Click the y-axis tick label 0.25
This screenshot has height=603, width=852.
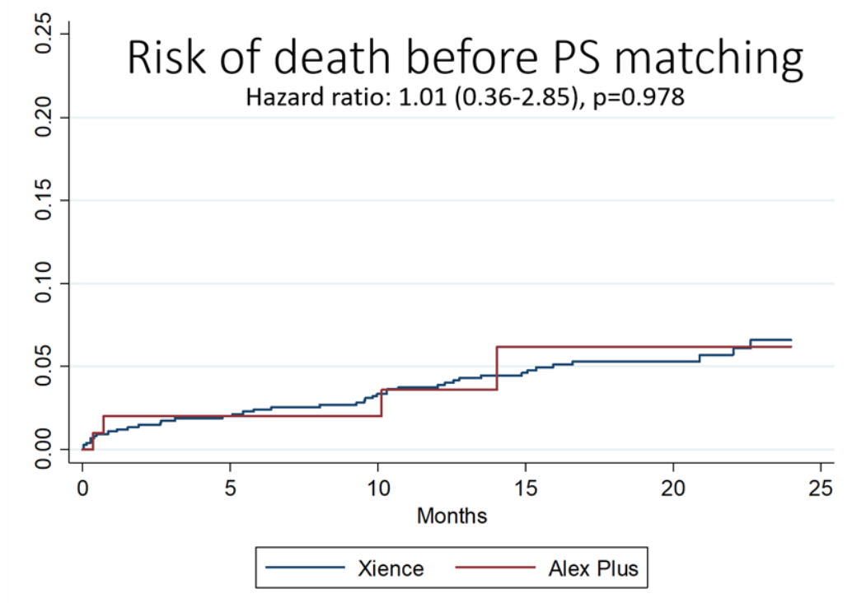(44, 35)
